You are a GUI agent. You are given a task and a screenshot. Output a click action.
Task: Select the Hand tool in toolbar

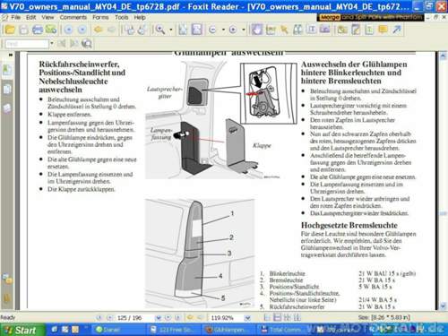tap(256, 30)
